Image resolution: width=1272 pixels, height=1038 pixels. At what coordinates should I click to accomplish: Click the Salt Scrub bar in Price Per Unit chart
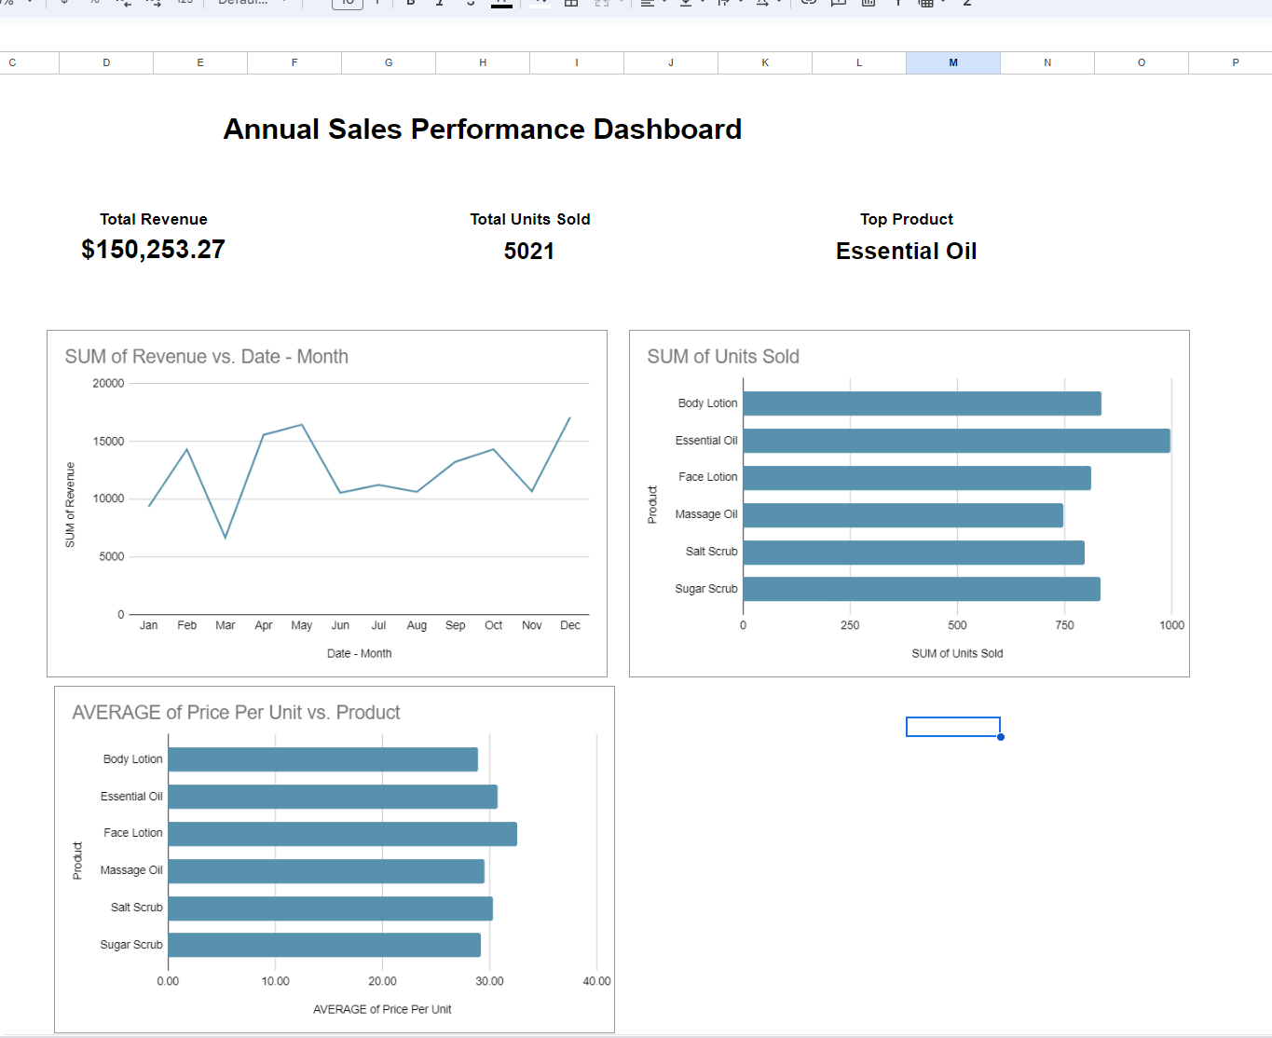point(330,908)
